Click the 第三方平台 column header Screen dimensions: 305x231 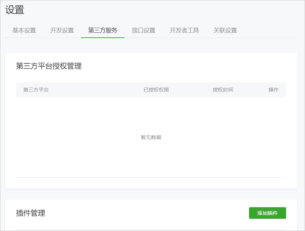36,90
